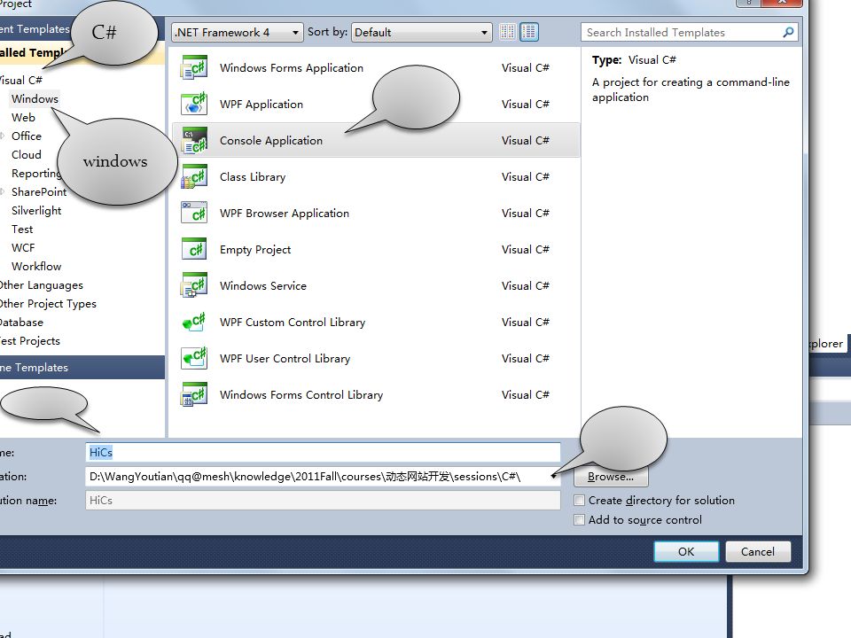Select the Windows category
Viewport: 851px width, 638px height.
pos(35,98)
